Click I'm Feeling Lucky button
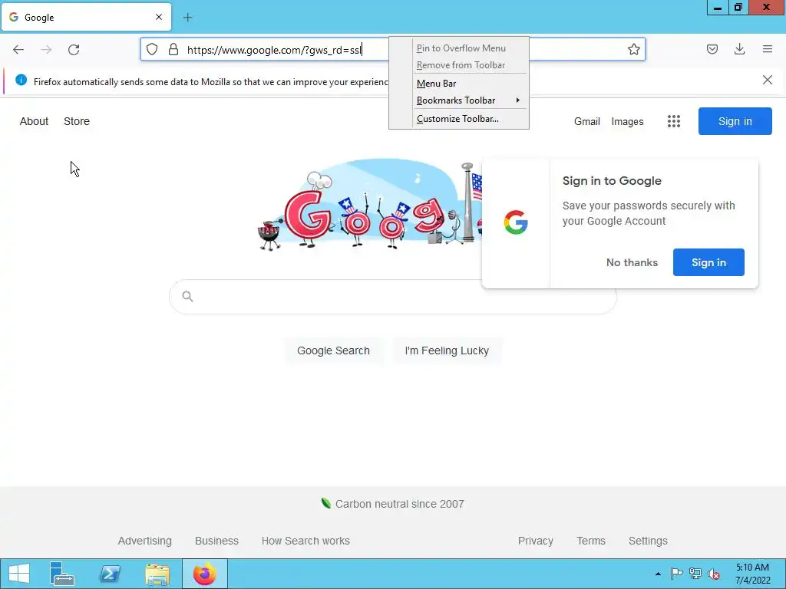 (447, 350)
